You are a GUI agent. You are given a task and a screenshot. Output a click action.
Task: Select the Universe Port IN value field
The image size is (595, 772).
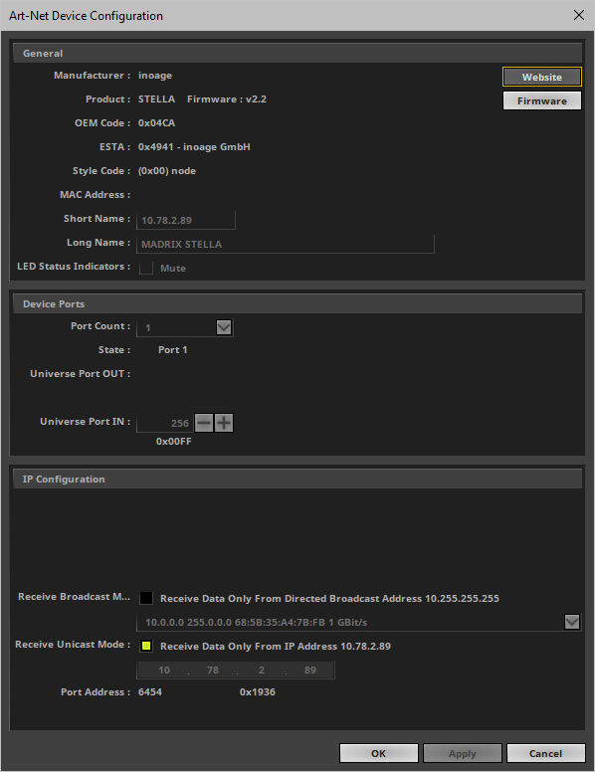tap(164, 423)
